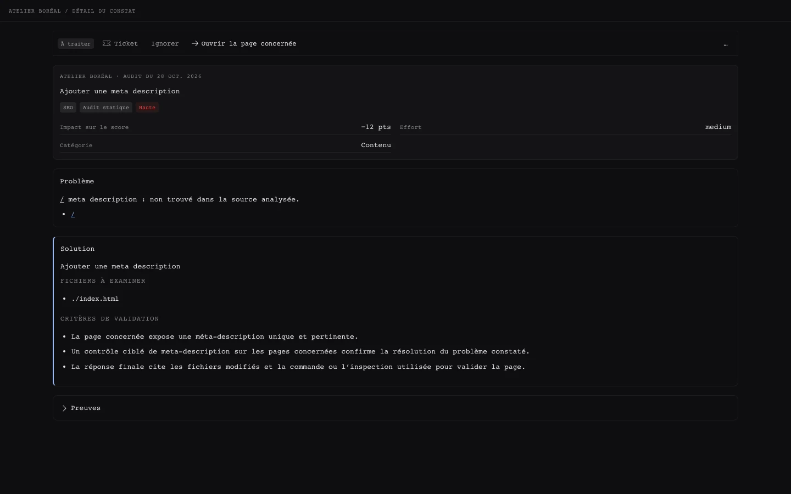Click the 'medium' effort value
This screenshot has height=494, width=791.
click(718, 127)
